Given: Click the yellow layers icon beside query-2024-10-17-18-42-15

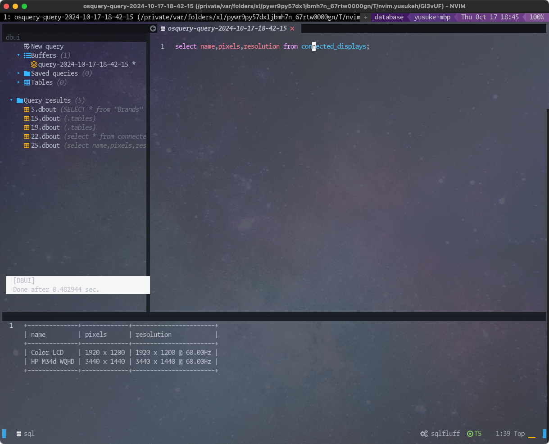Looking at the screenshot, I should point(34,64).
